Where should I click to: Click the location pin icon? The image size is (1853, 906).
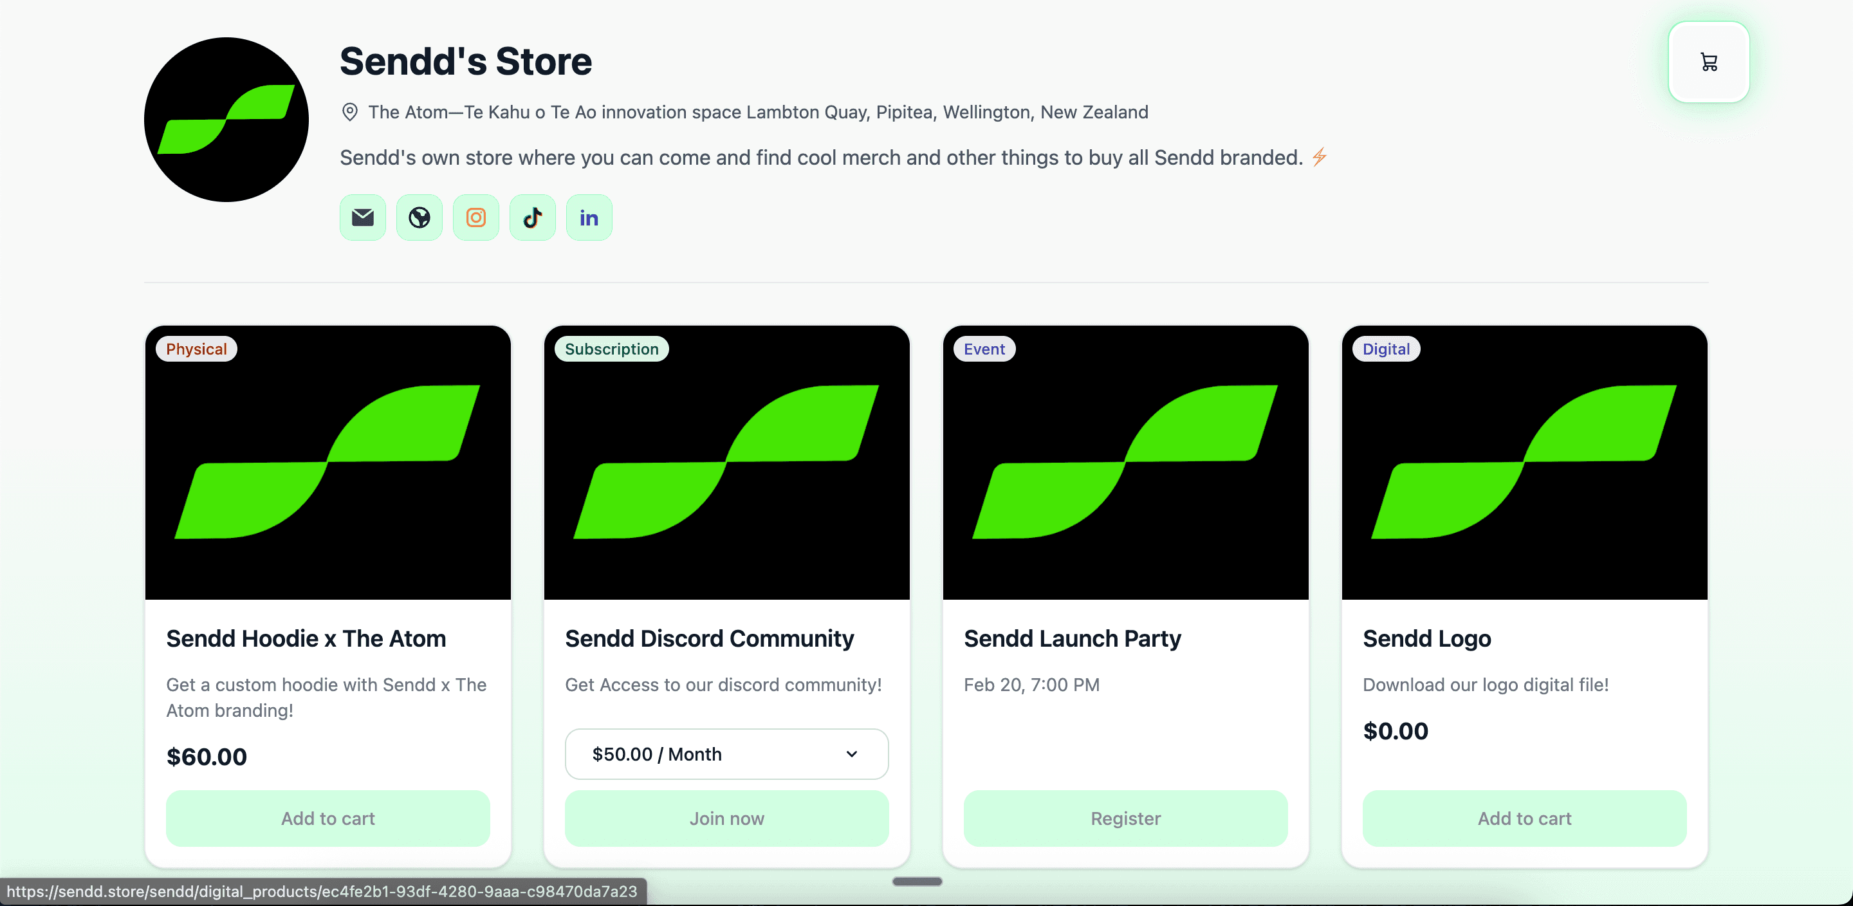(349, 112)
